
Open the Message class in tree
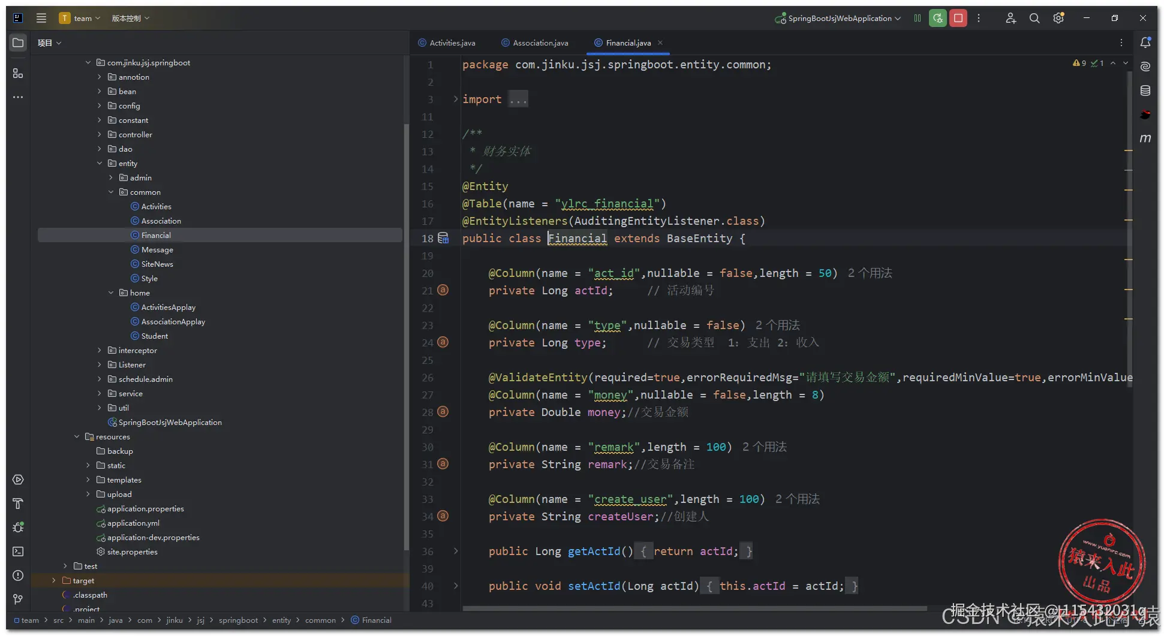157,249
